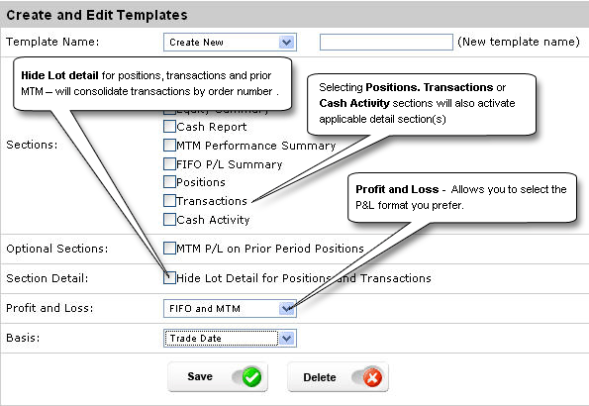
Task: Enable MTM Performance Summary section
Action: 169,145
